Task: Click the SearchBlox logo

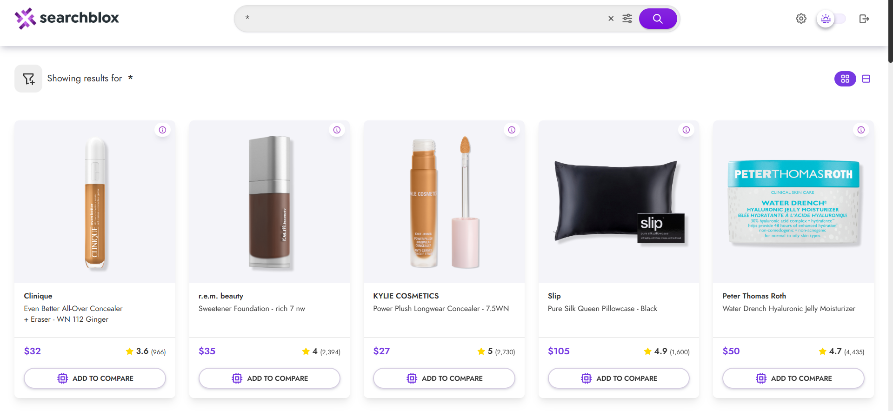Action: pyautogui.click(x=67, y=18)
